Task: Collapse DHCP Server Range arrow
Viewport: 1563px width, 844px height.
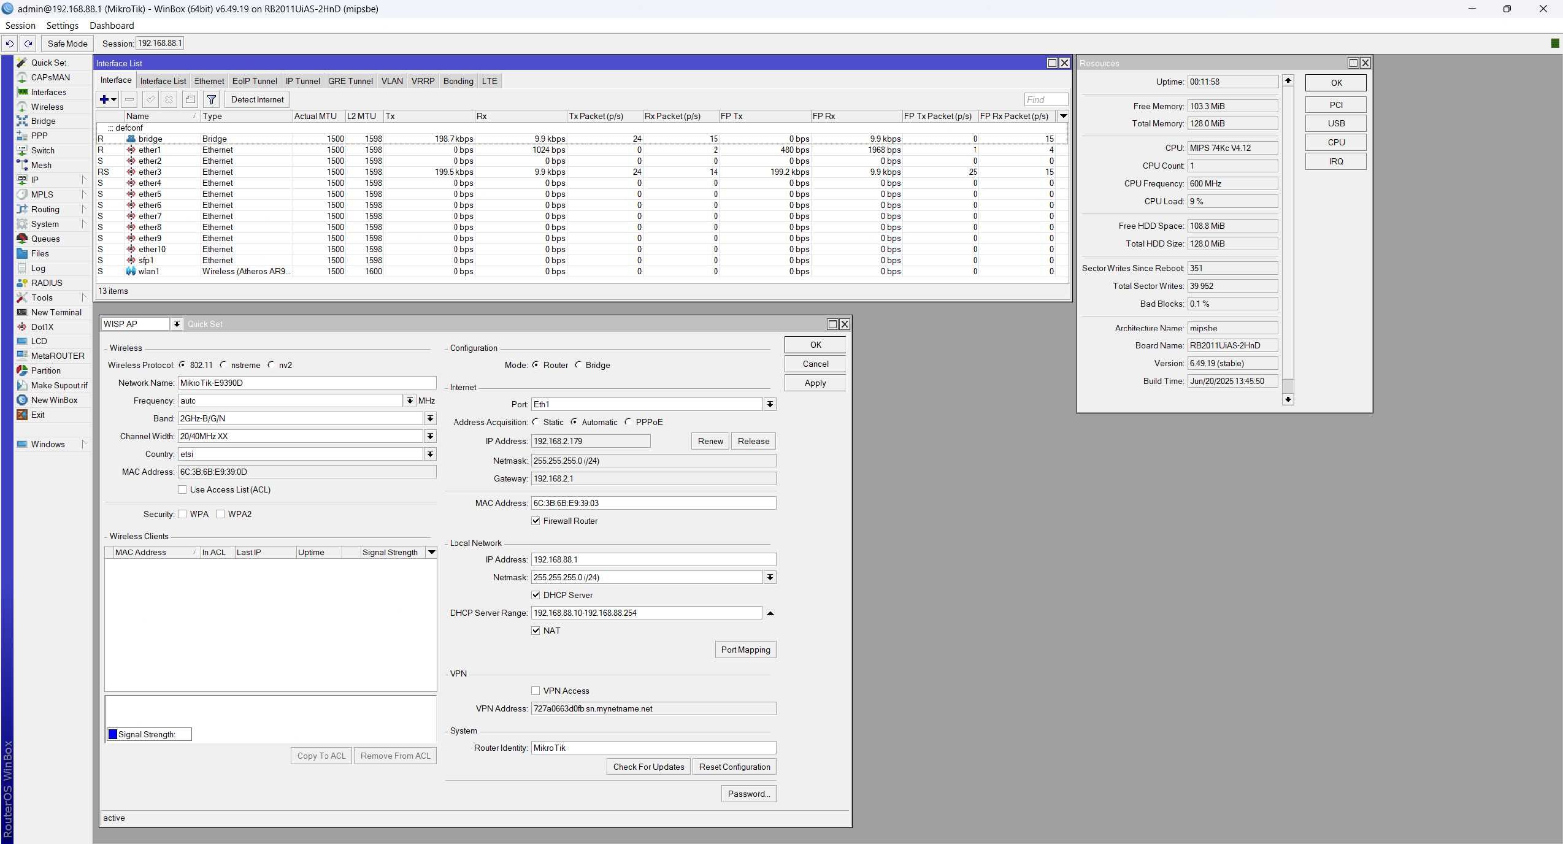Action: [x=770, y=613]
